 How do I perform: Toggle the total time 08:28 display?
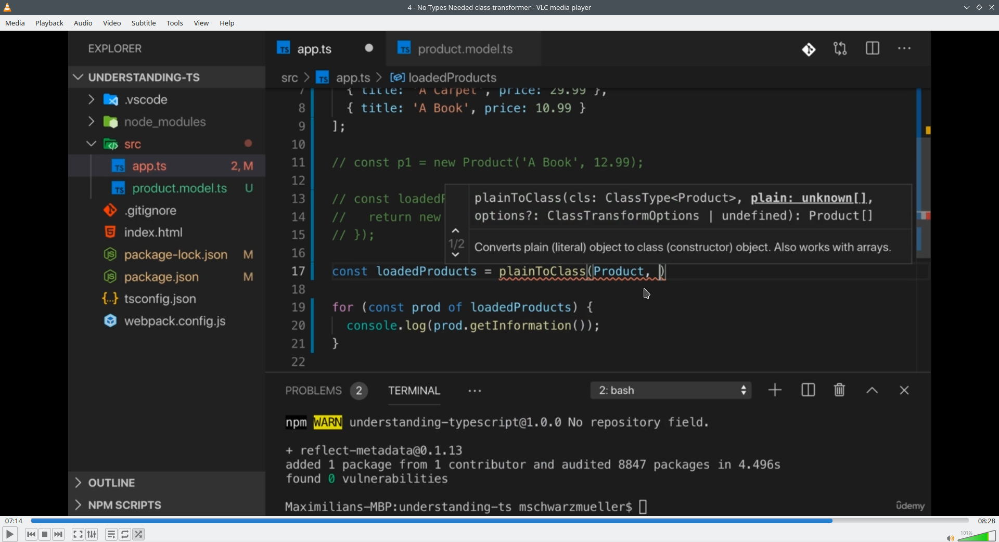[x=986, y=521]
